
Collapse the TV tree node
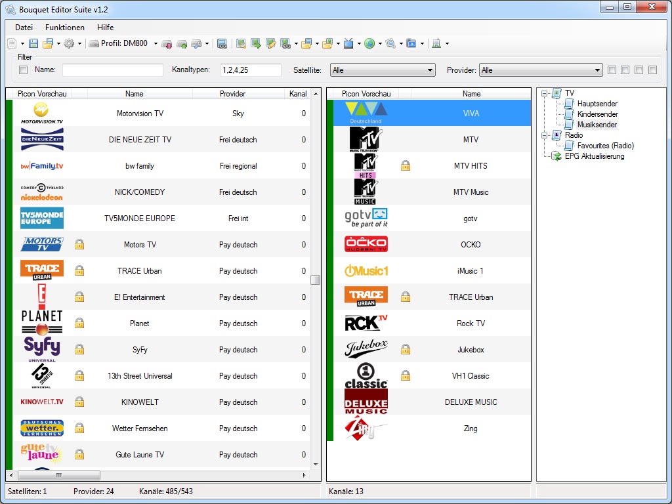[x=544, y=93]
